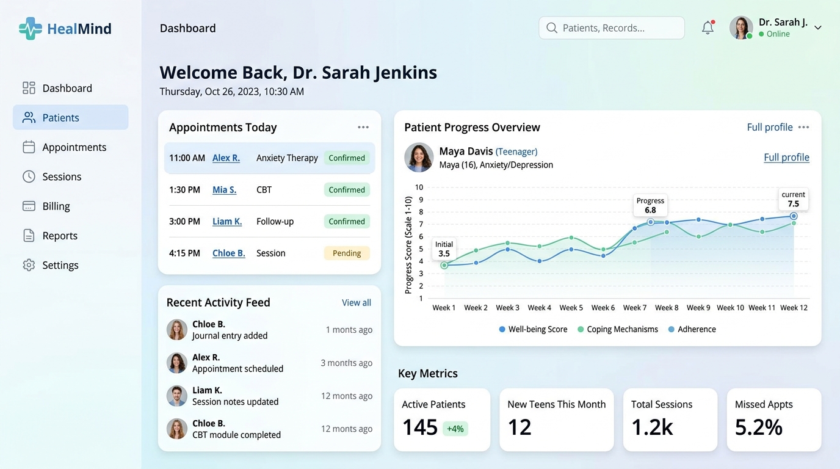Toggle Well-being Score legend entry
Viewport: 840px width, 469px height.
point(533,329)
